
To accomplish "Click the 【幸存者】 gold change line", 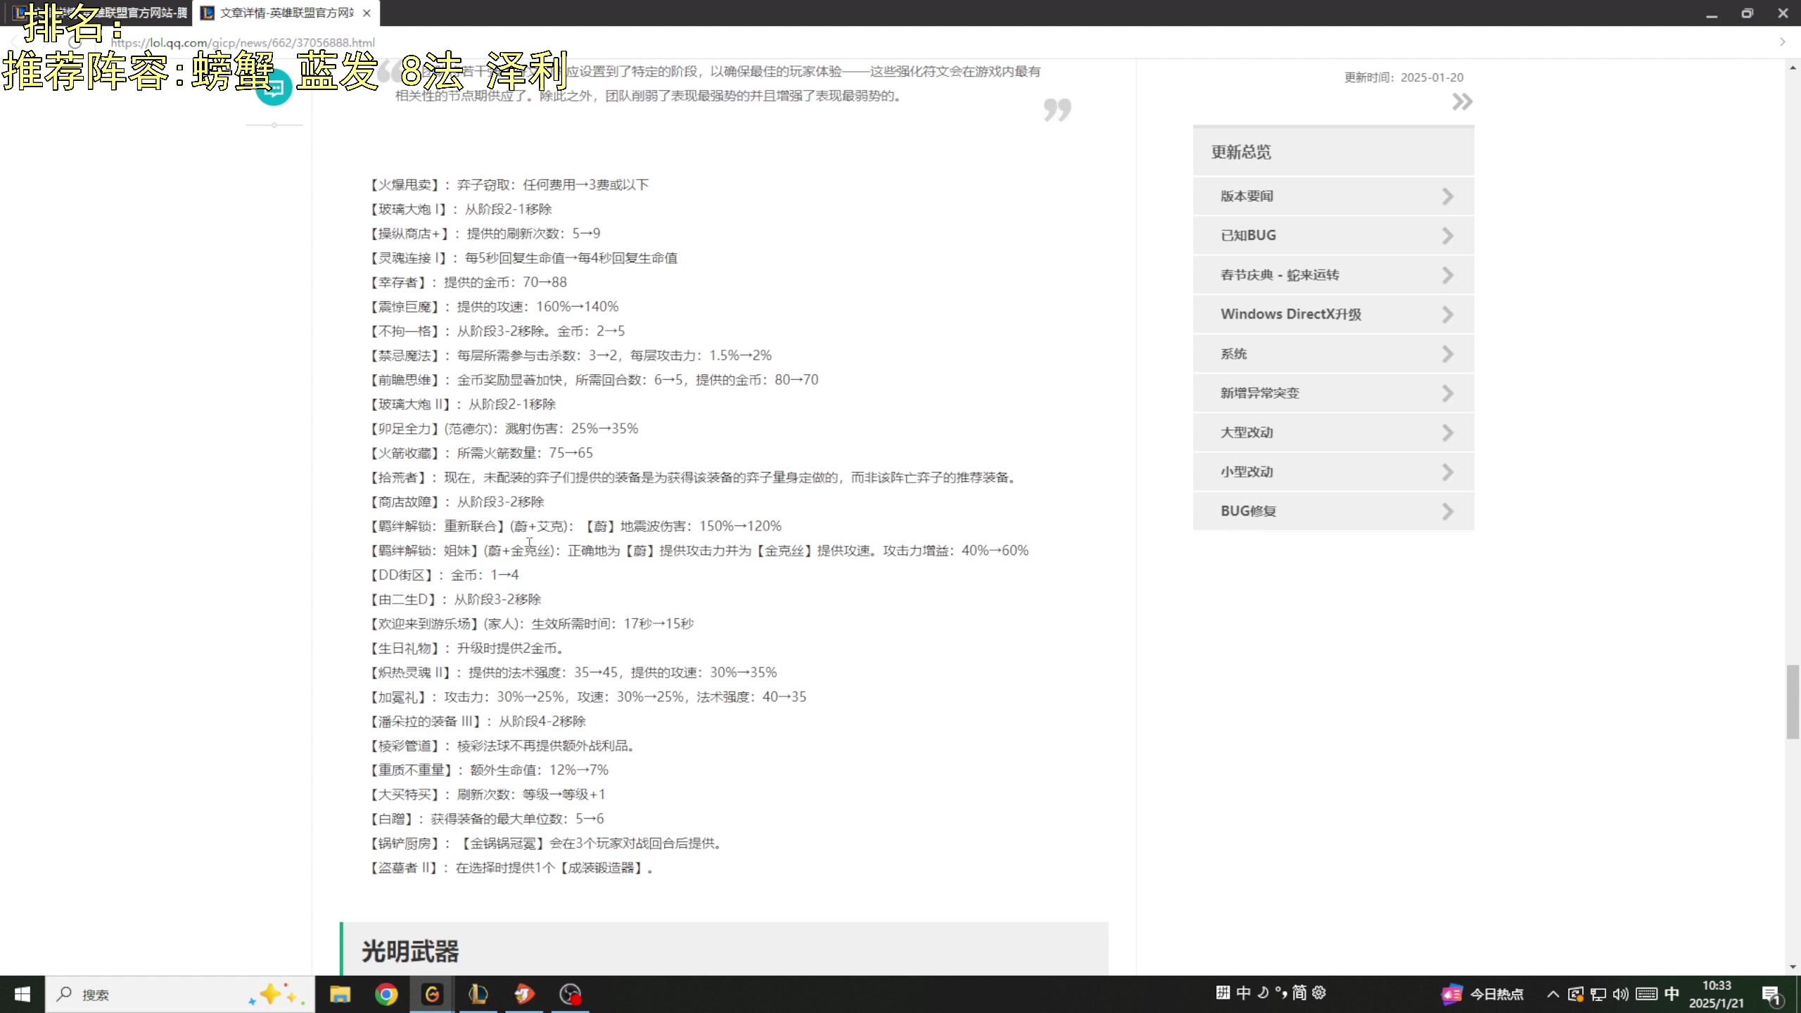I will click(468, 282).
